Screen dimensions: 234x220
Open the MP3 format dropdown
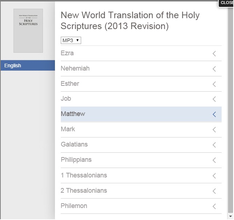[71, 40]
